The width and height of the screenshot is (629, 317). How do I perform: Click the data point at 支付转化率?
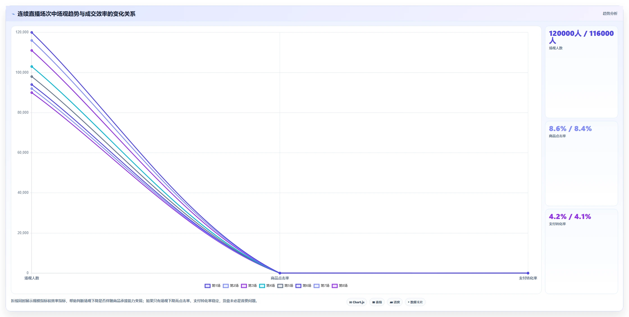tap(528, 273)
